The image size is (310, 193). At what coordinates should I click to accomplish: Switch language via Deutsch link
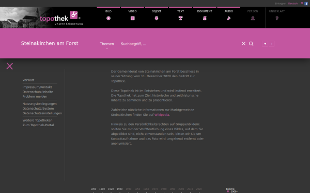coord(293,4)
